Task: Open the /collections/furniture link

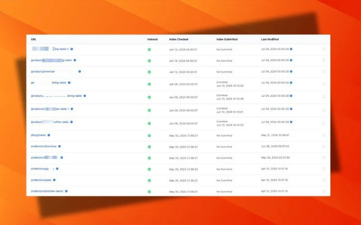Action: coord(43,147)
